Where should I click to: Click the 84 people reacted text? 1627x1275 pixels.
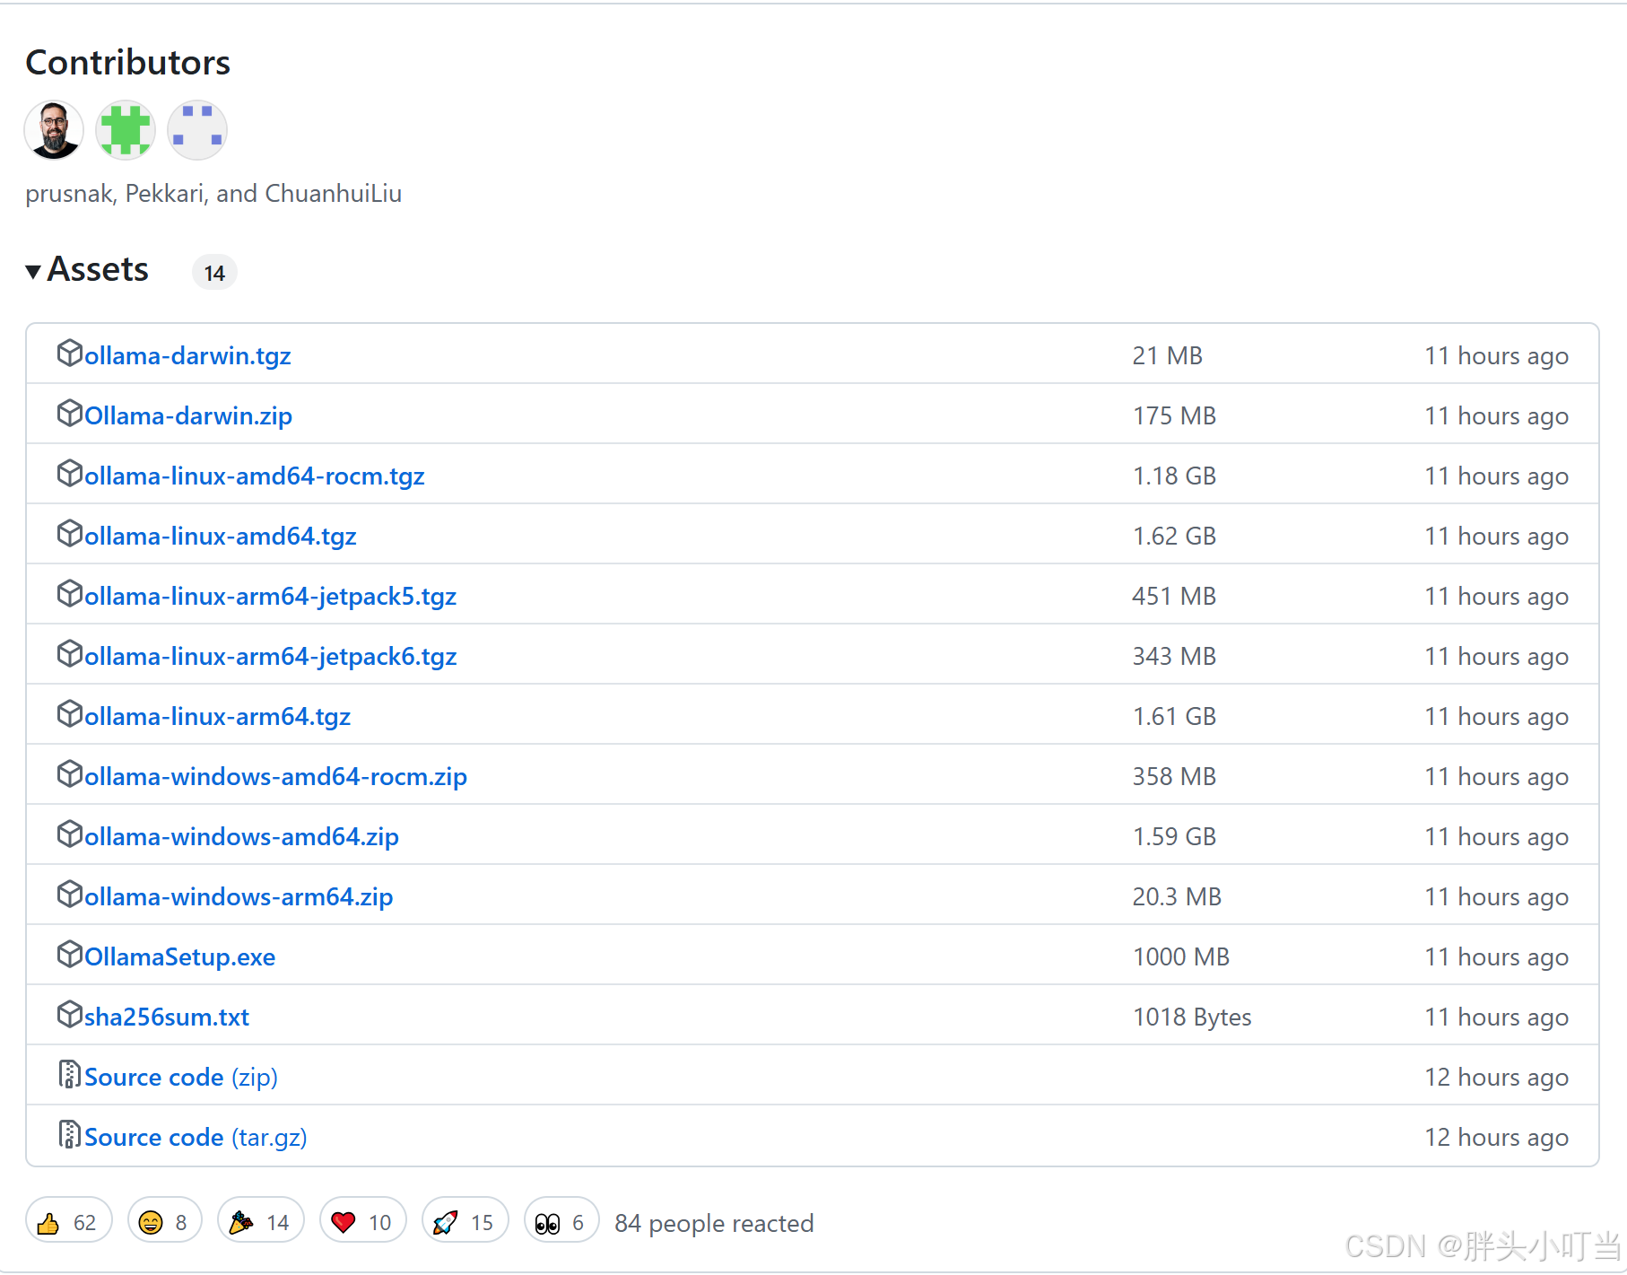(x=714, y=1223)
